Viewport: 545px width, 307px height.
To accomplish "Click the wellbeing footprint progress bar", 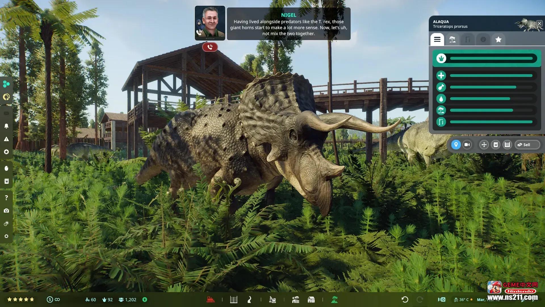I will pos(491,58).
